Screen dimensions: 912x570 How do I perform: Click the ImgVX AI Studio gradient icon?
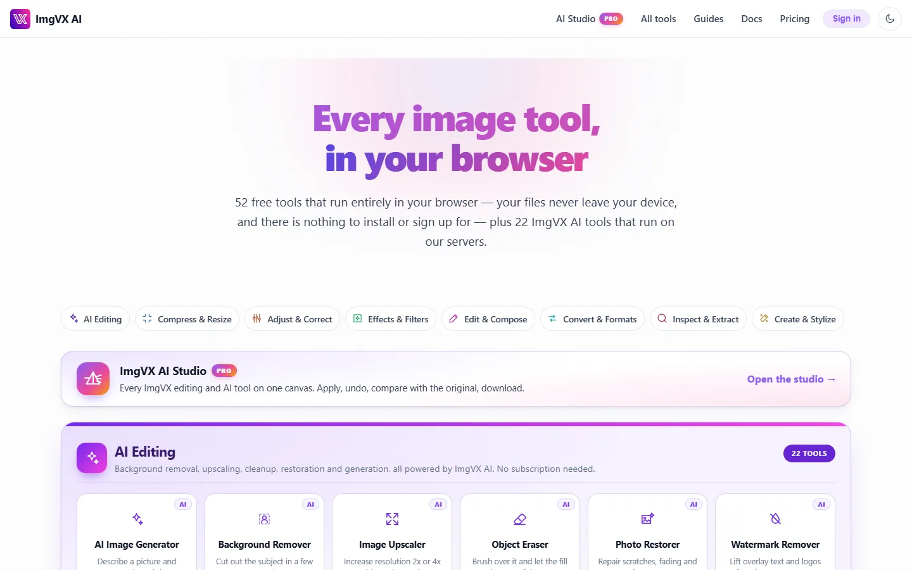[93, 379]
